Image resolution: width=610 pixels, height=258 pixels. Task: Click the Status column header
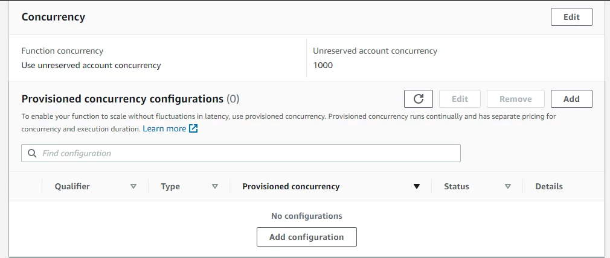456,186
